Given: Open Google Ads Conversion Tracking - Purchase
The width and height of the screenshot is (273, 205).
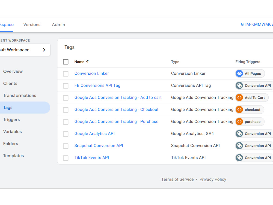Looking at the screenshot, I should click(116, 122).
